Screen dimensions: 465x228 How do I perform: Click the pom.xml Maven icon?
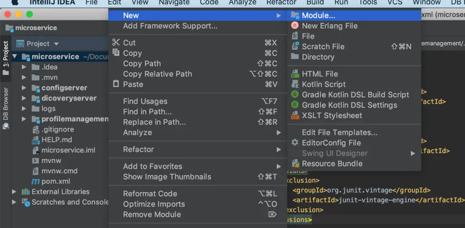35,181
